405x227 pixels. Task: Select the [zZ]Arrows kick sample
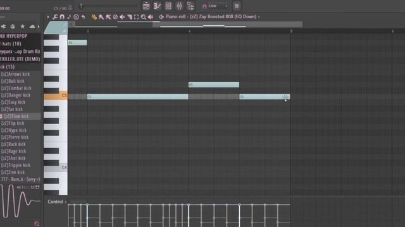15,74
